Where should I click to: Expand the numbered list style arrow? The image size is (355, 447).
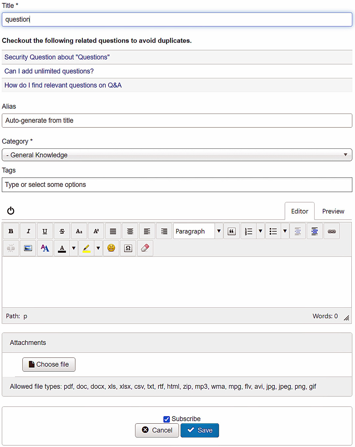point(260,231)
